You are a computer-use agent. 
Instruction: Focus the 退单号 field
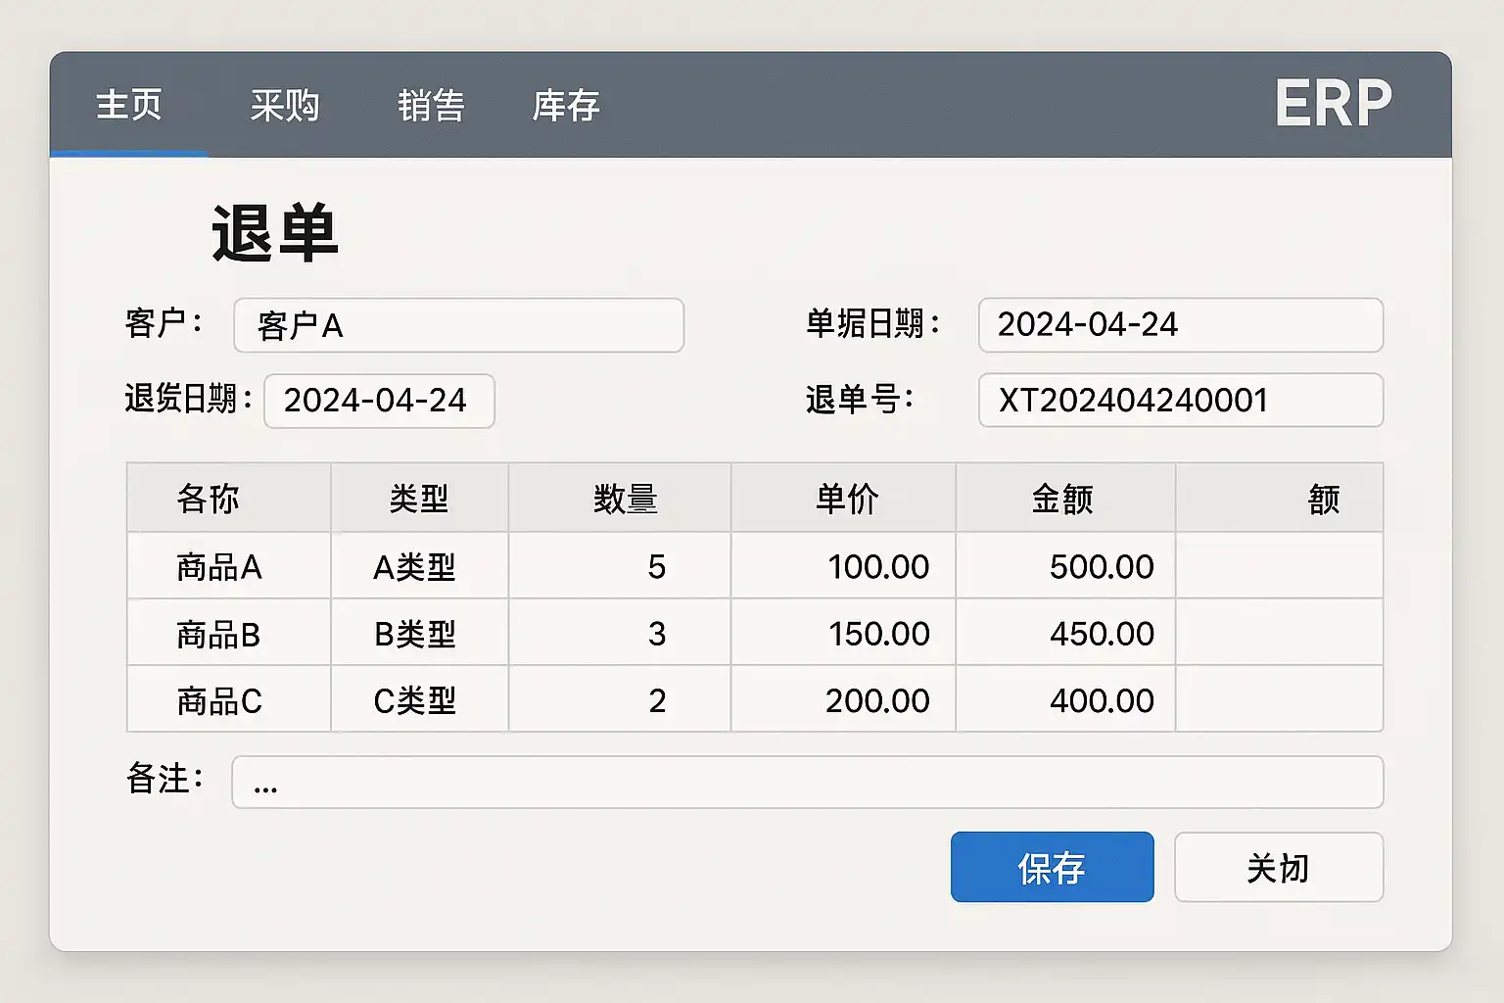(1180, 401)
